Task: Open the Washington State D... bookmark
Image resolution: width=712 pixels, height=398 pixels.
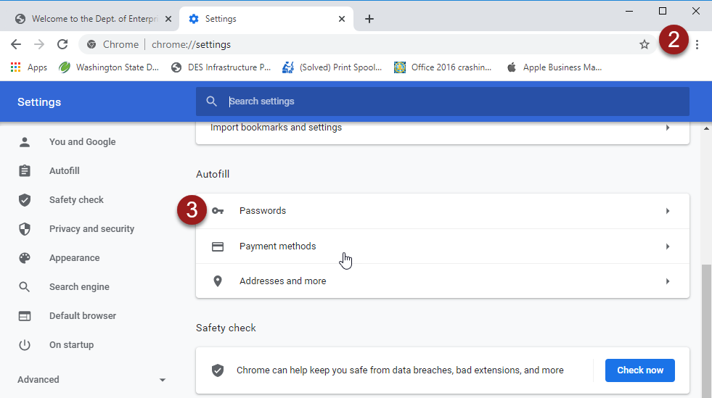Action: (x=109, y=67)
